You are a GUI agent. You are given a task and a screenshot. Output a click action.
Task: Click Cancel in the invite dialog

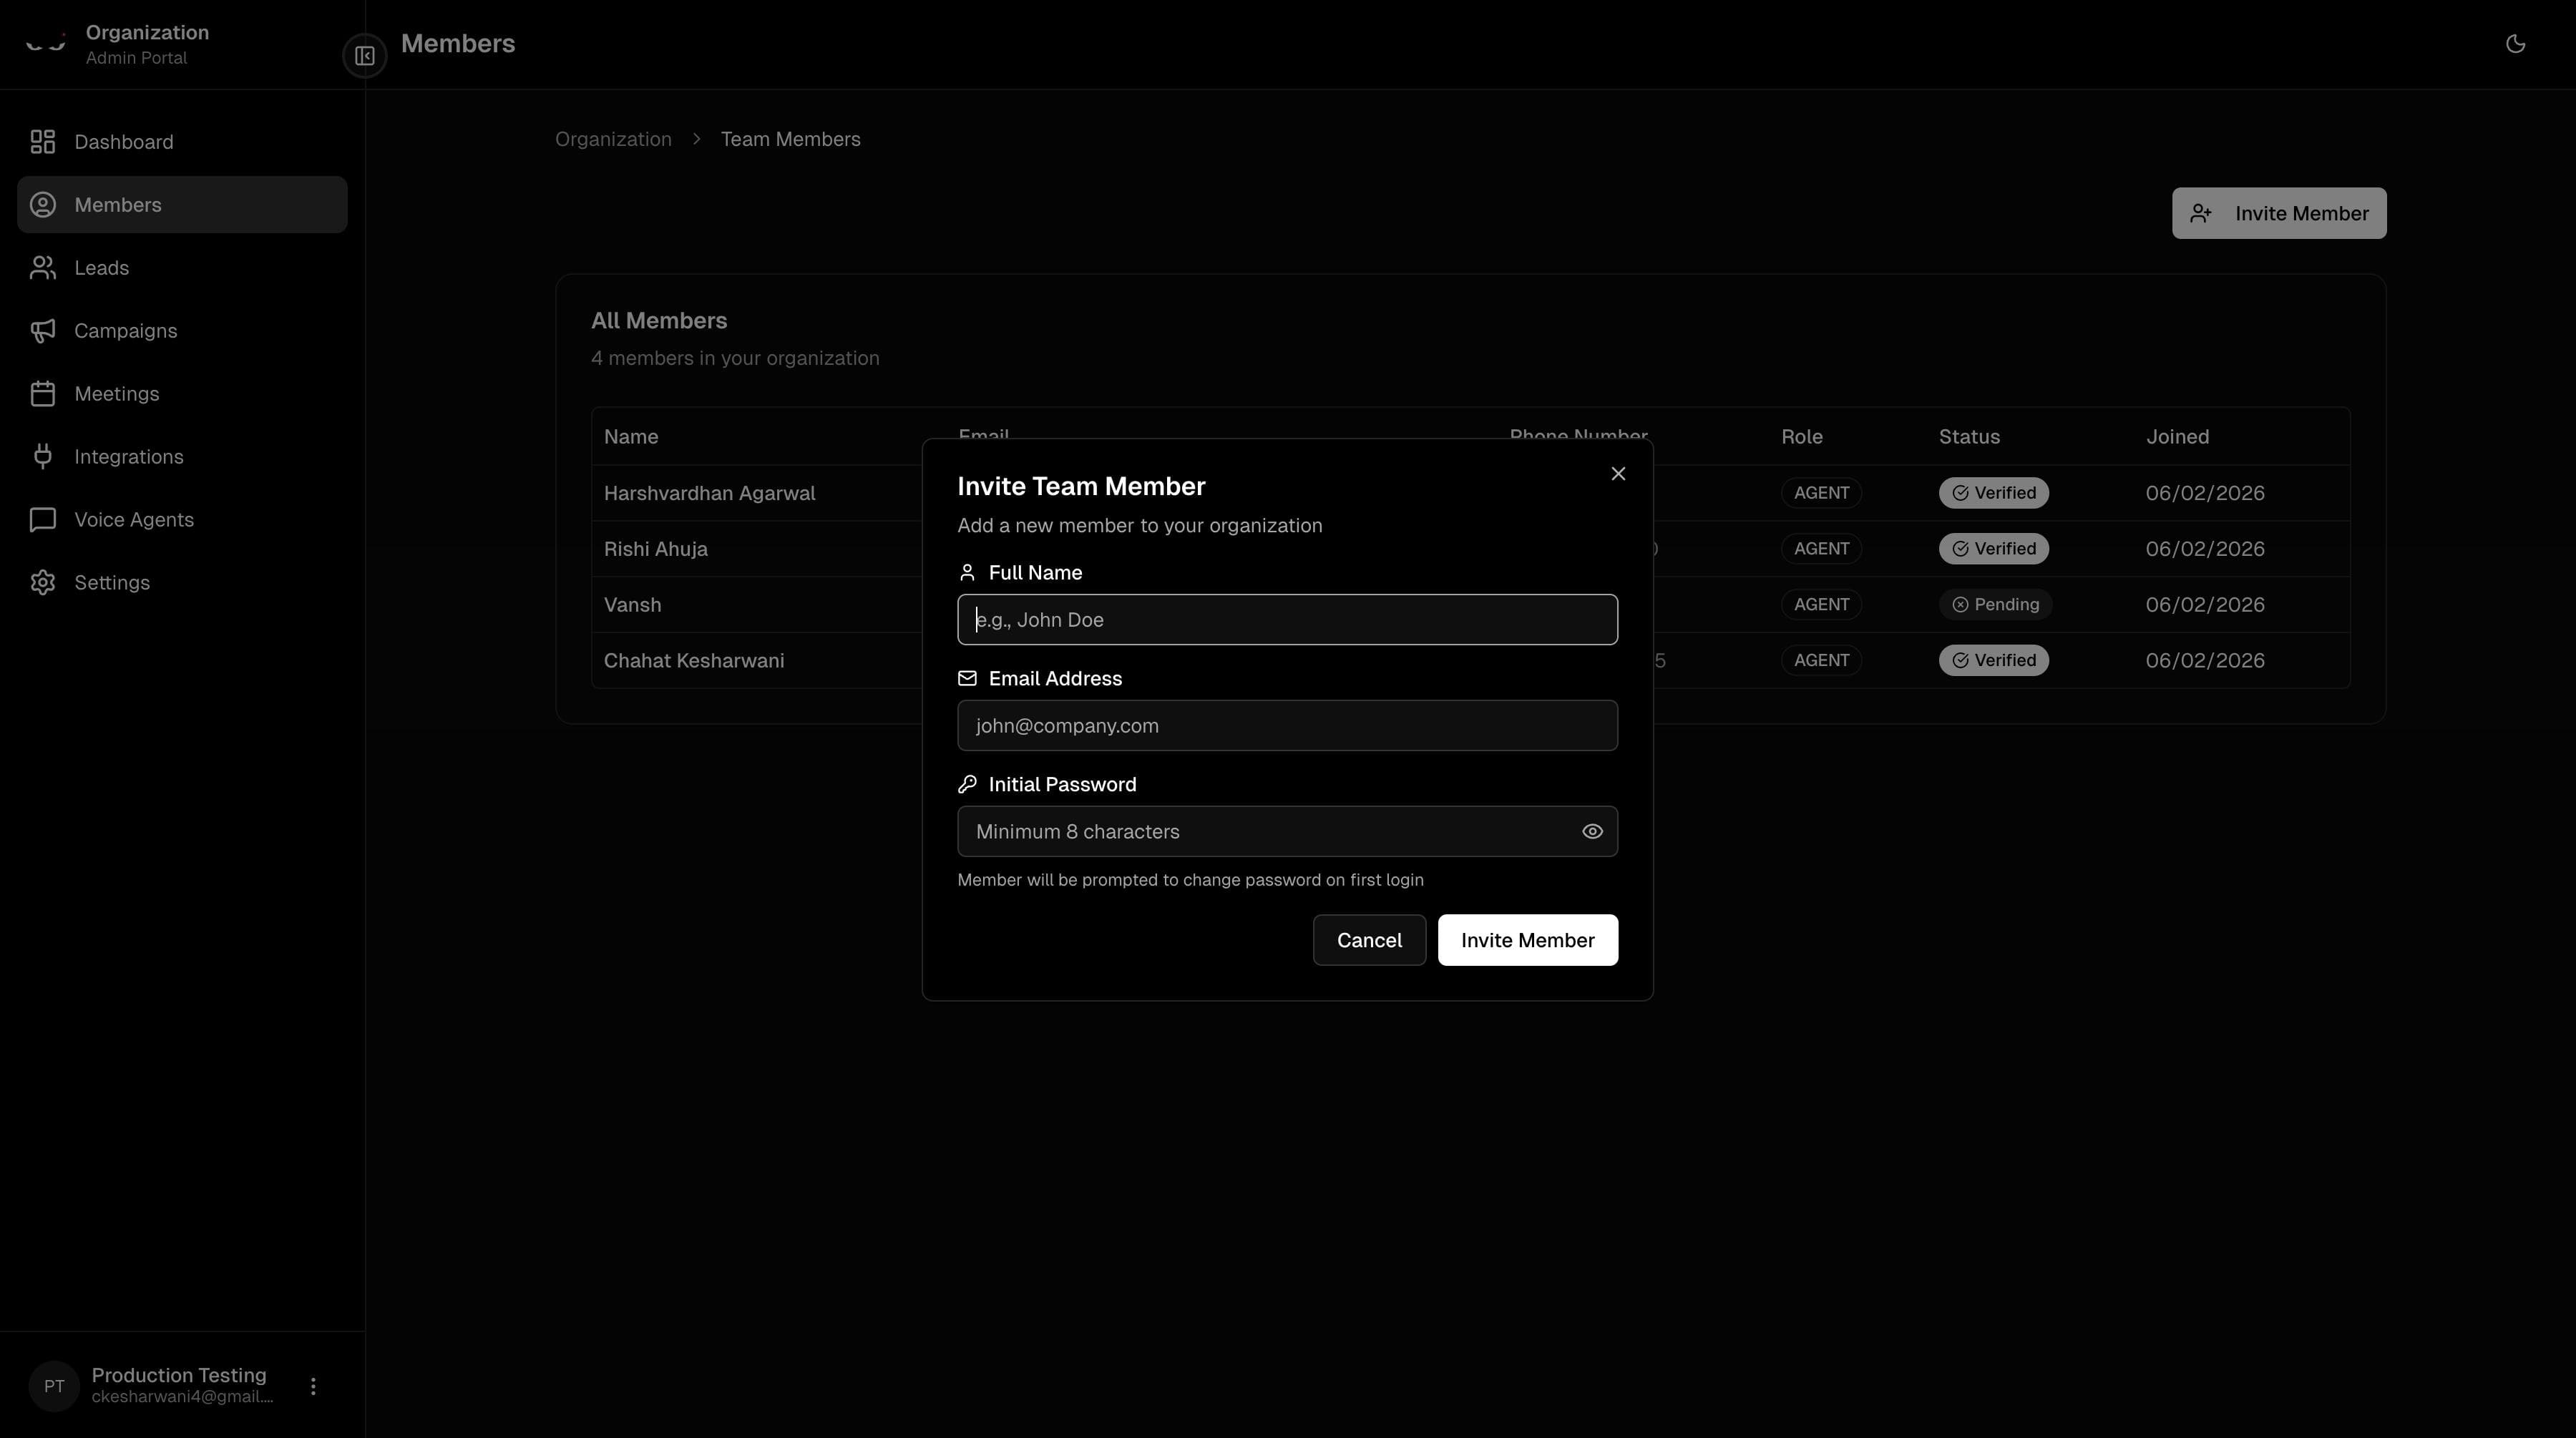click(x=1369, y=940)
